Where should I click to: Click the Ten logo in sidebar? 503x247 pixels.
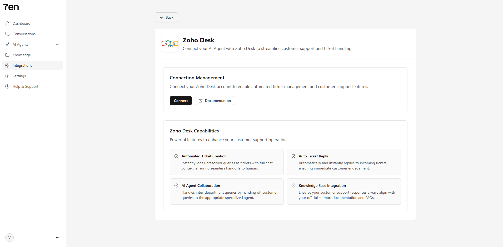coord(11,7)
